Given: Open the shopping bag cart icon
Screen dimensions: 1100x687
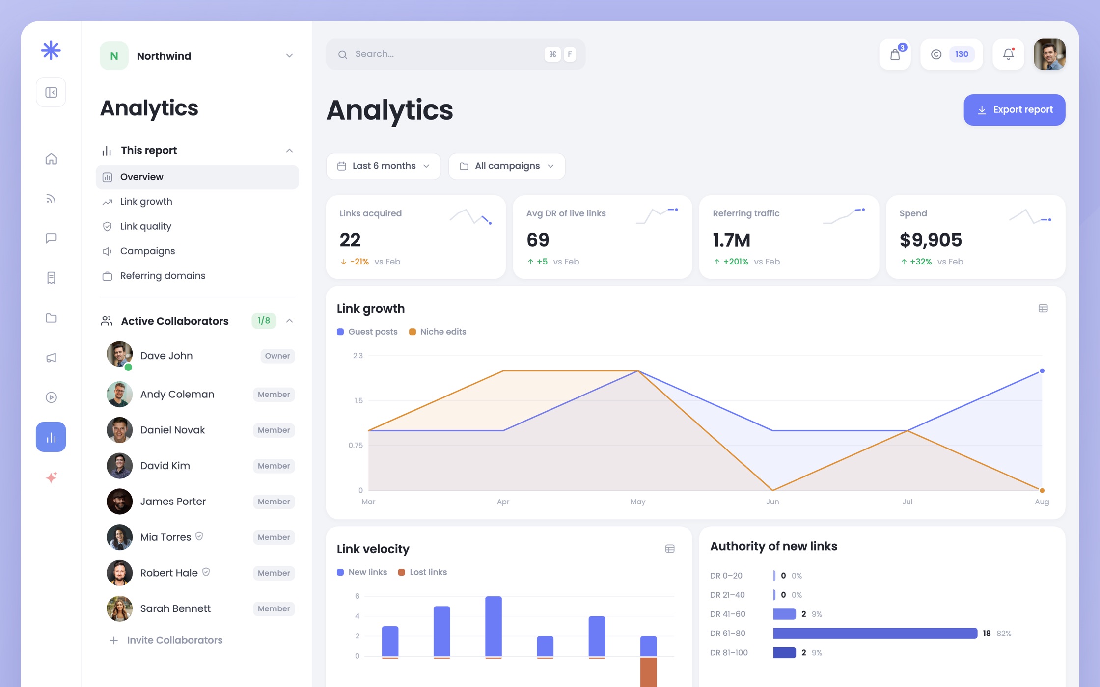Looking at the screenshot, I should point(895,54).
